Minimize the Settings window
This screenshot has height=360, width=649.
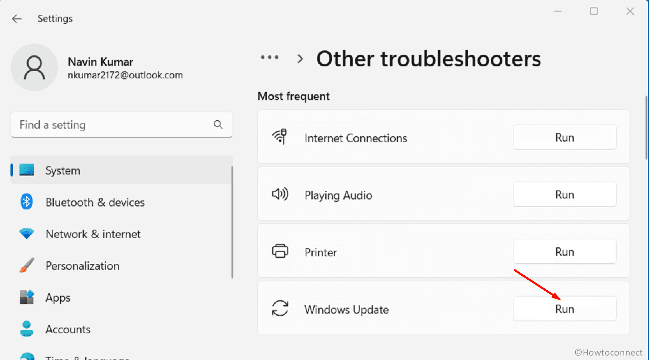557,11
